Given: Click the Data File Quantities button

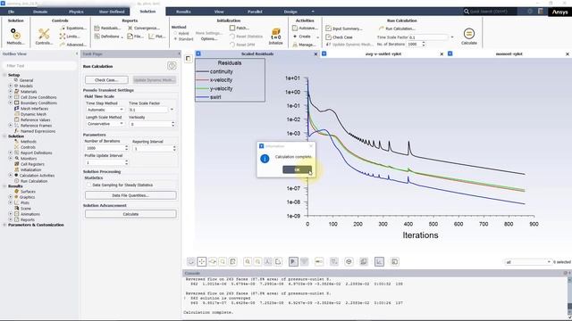Looking at the screenshot, I should [130, 195].
